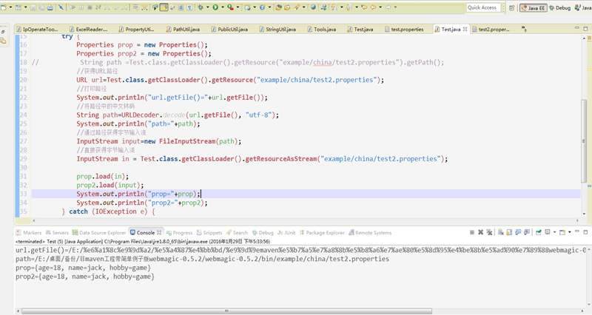Click Remove All Terminated Launches icon
The width and height of the screenshot is (592, 315).
pyautogui.click(x=489, y=232)
